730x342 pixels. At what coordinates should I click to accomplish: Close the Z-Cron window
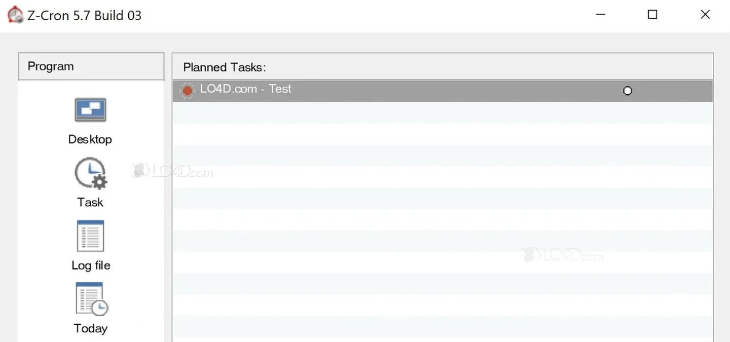(705, 15)
